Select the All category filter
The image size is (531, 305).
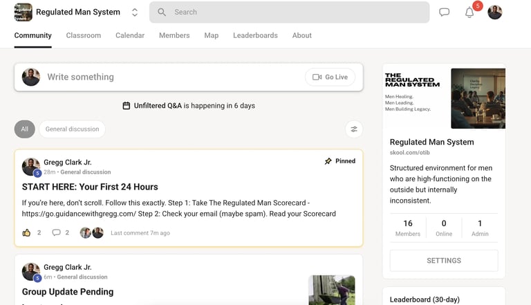point(25,129)
